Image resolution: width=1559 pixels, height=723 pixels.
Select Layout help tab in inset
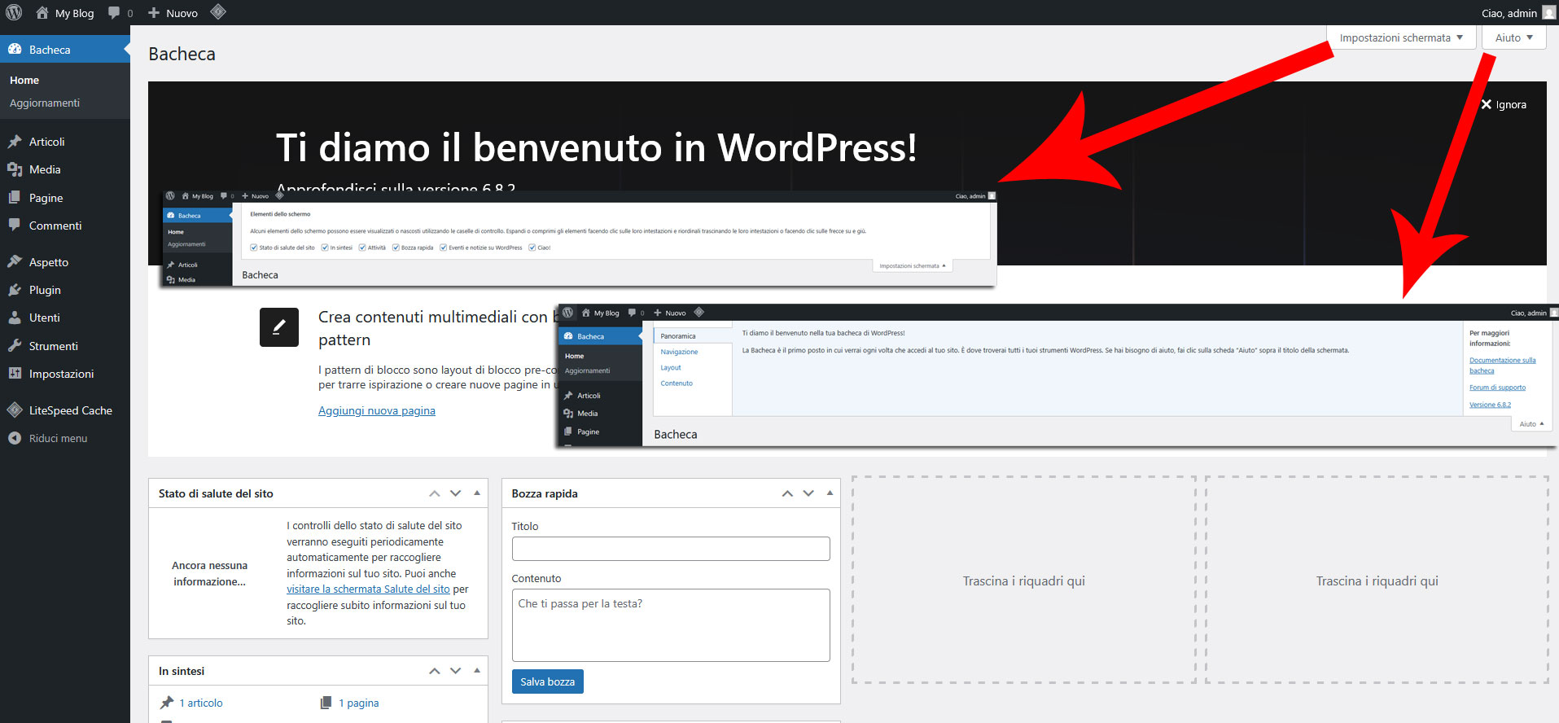pos(671,368)
